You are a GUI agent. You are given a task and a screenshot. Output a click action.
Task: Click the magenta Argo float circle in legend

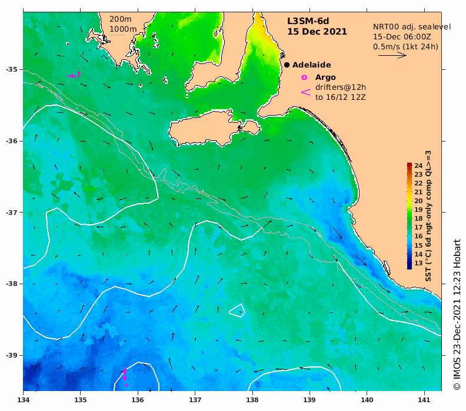coord(304,78)
